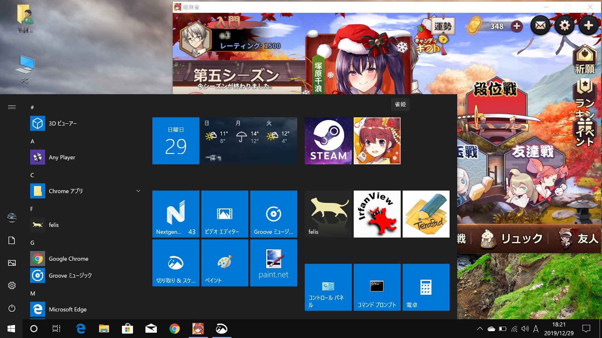Screen dimensions: 602x338
Task: Open the volume speaker tray icon
Action: coord(525,329)
